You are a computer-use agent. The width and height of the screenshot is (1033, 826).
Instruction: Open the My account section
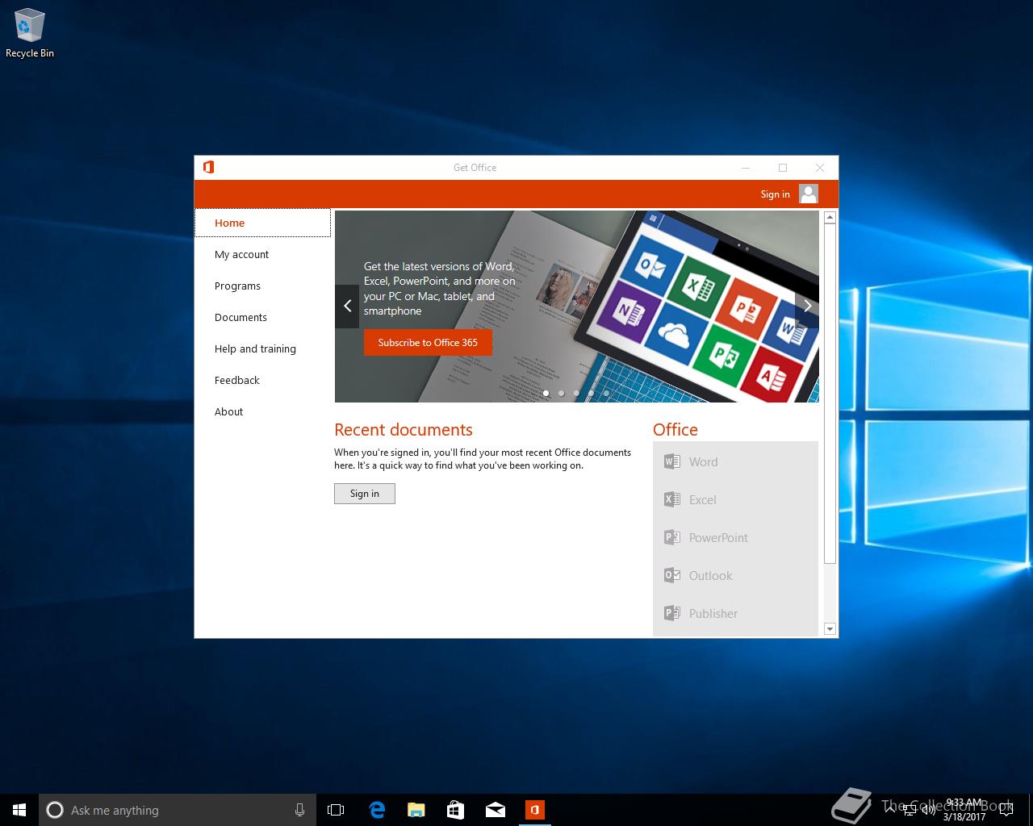tap(262, 254)
